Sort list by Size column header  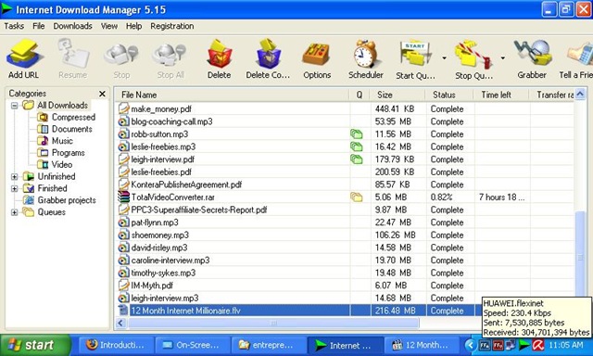[x=397, y=95]
